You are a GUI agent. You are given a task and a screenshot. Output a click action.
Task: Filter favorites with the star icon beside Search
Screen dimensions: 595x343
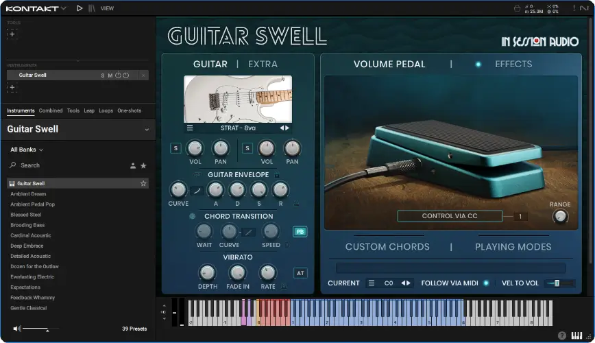tap(143, 165)
